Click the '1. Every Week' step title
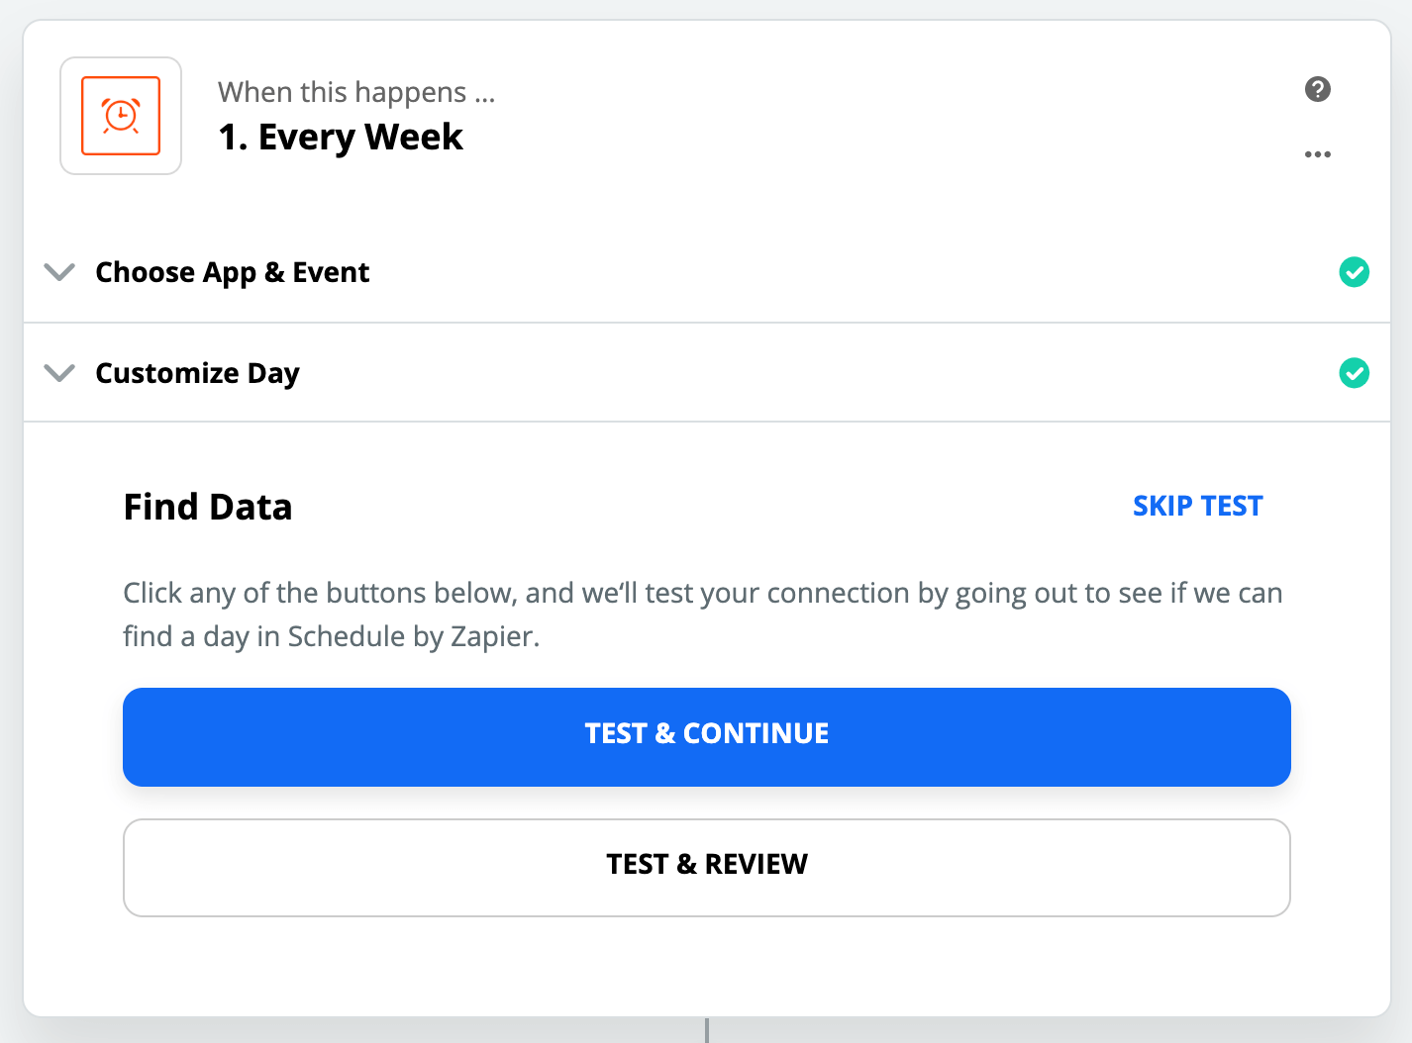 341,137
